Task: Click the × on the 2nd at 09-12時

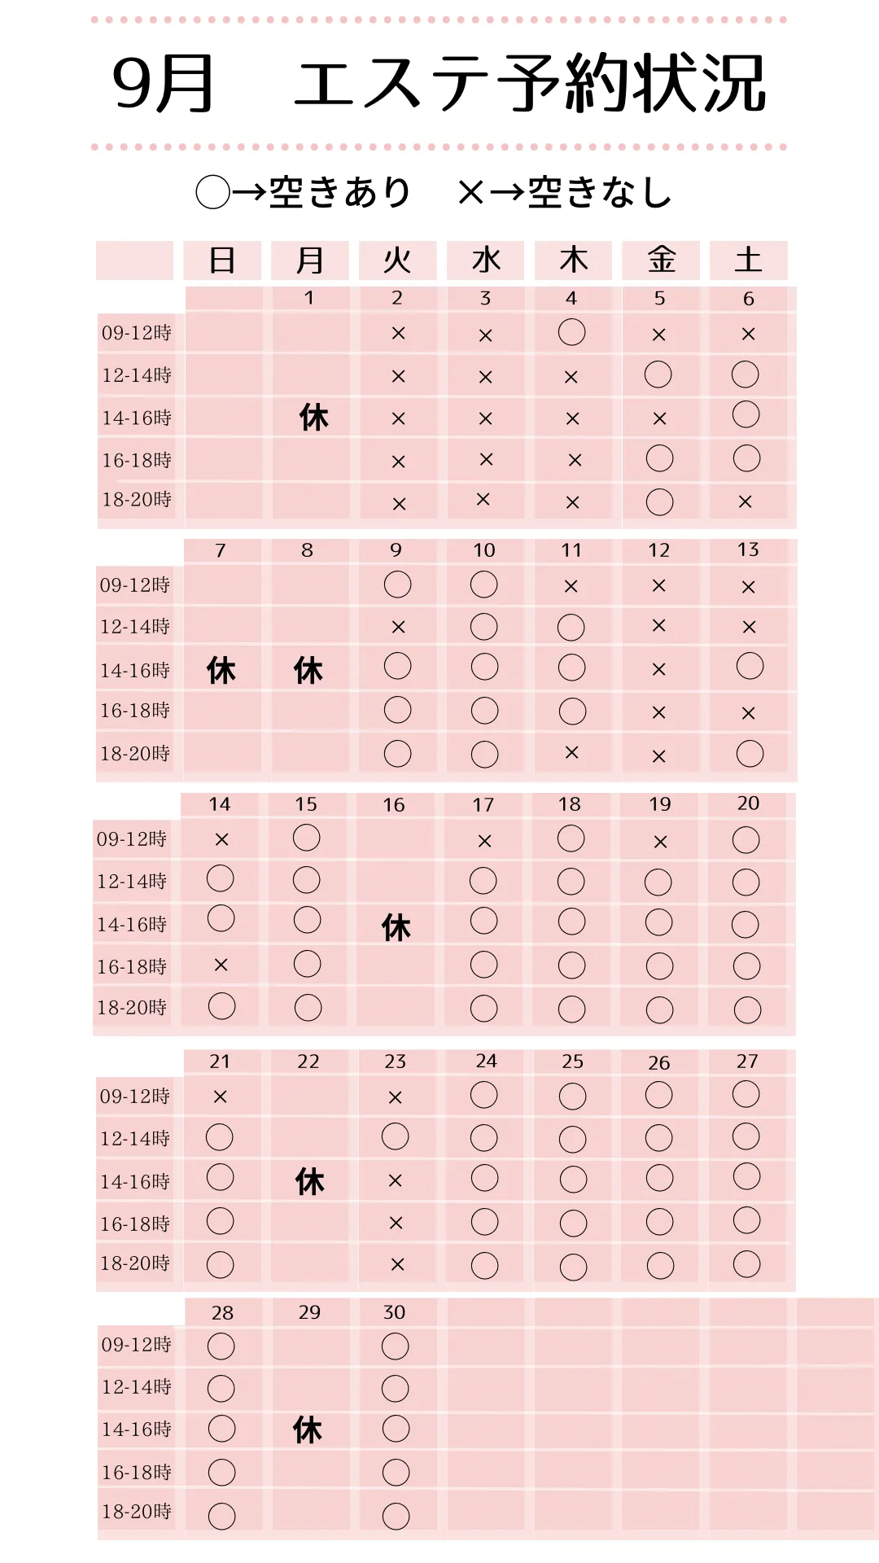Action: 398,333
